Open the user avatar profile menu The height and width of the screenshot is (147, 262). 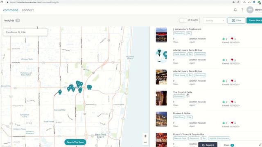250,10
